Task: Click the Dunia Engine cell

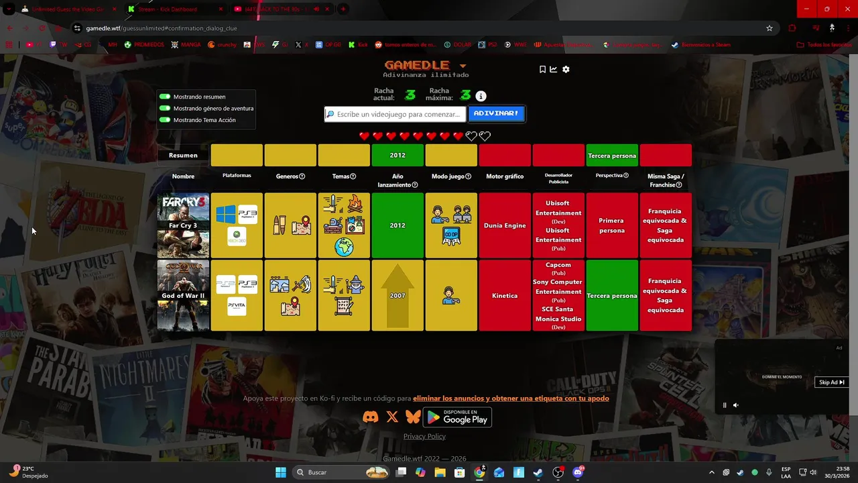Action: [x=505, y=225]
